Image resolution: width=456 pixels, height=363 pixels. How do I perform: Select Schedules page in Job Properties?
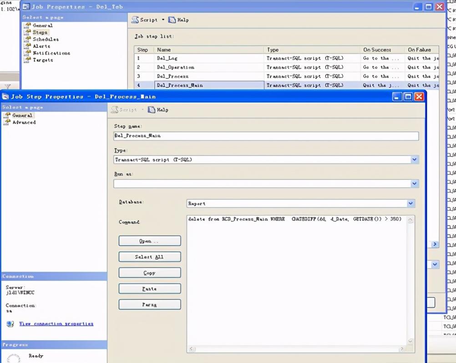(x=46, y=39)
